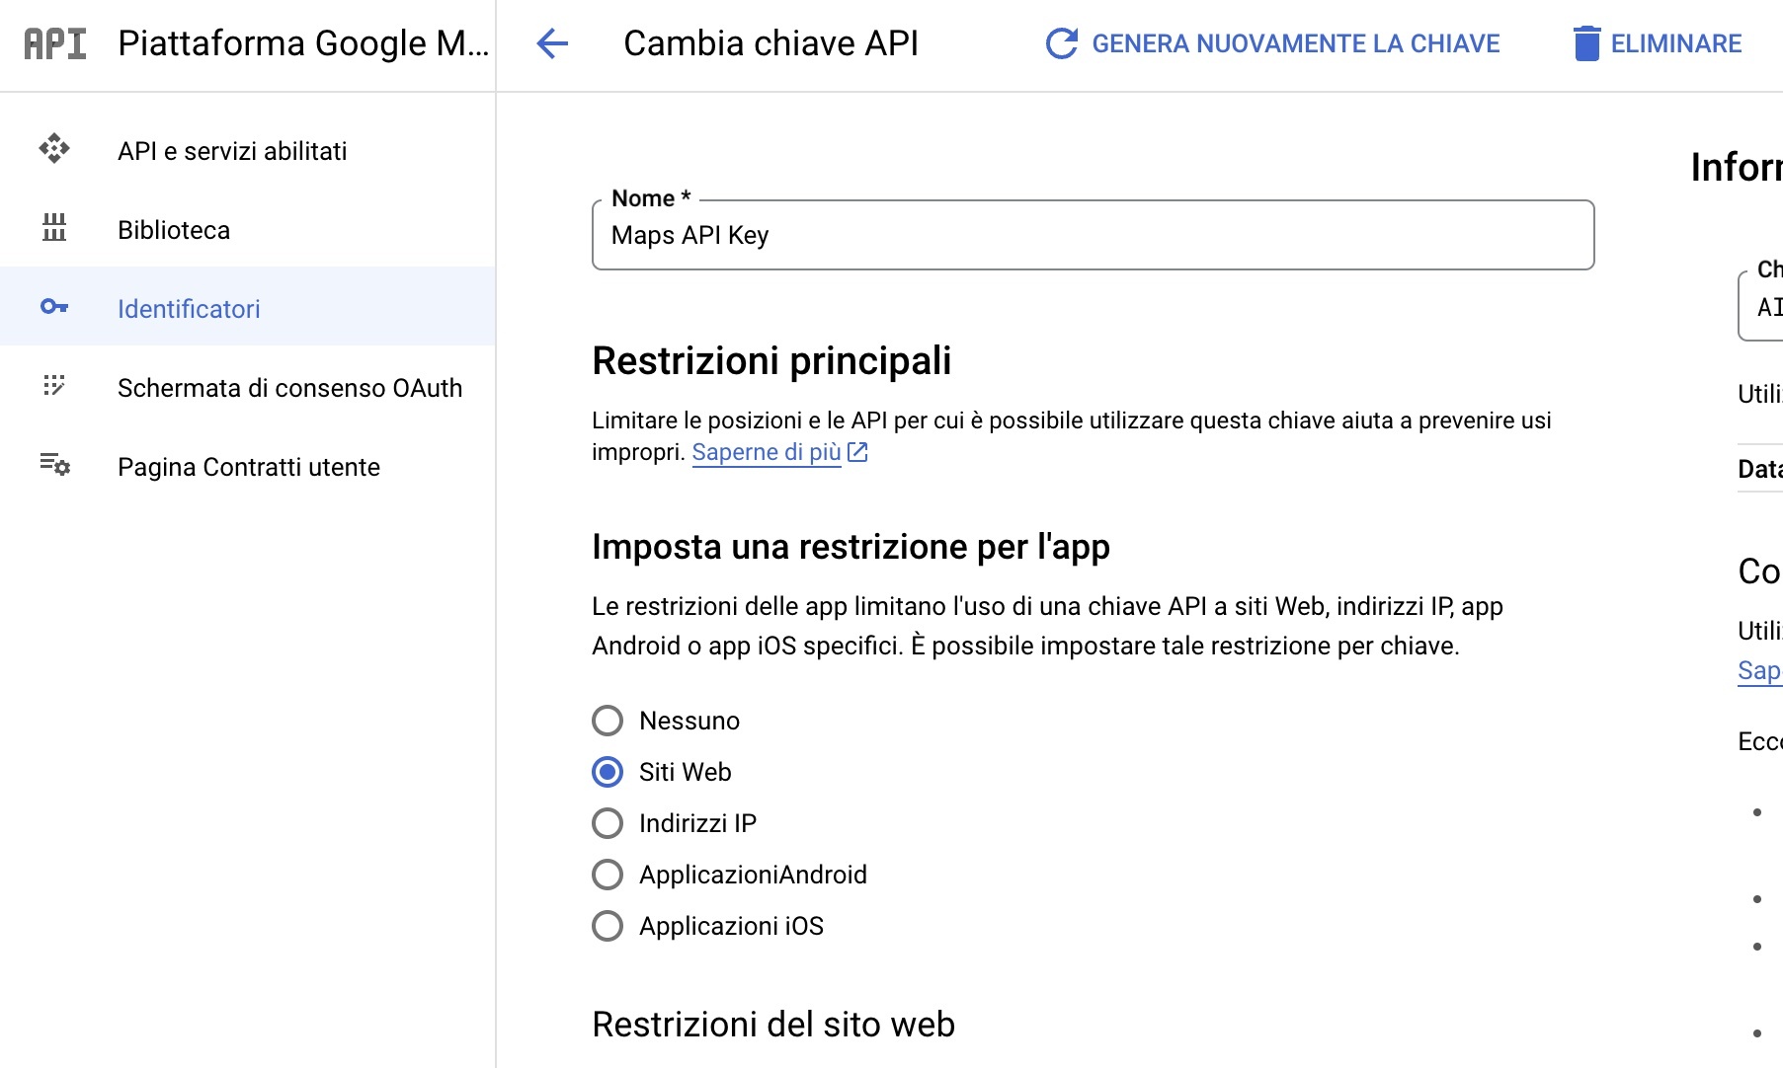Click the OAuth consent screen icon
This screenshot has height=1068, width=1783.
coord(53,387)
